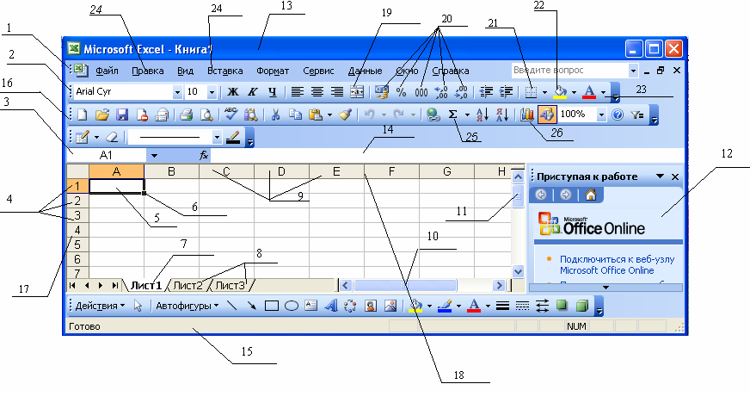Insert function via fx button
This screenshot has height=415, width=750.
204,155
